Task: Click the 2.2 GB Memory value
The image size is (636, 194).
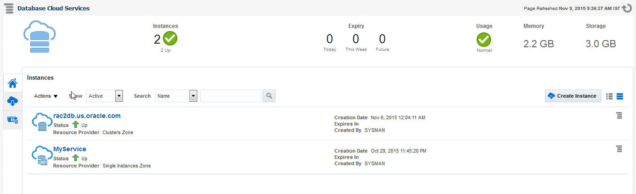Action: tap(538, 44)
